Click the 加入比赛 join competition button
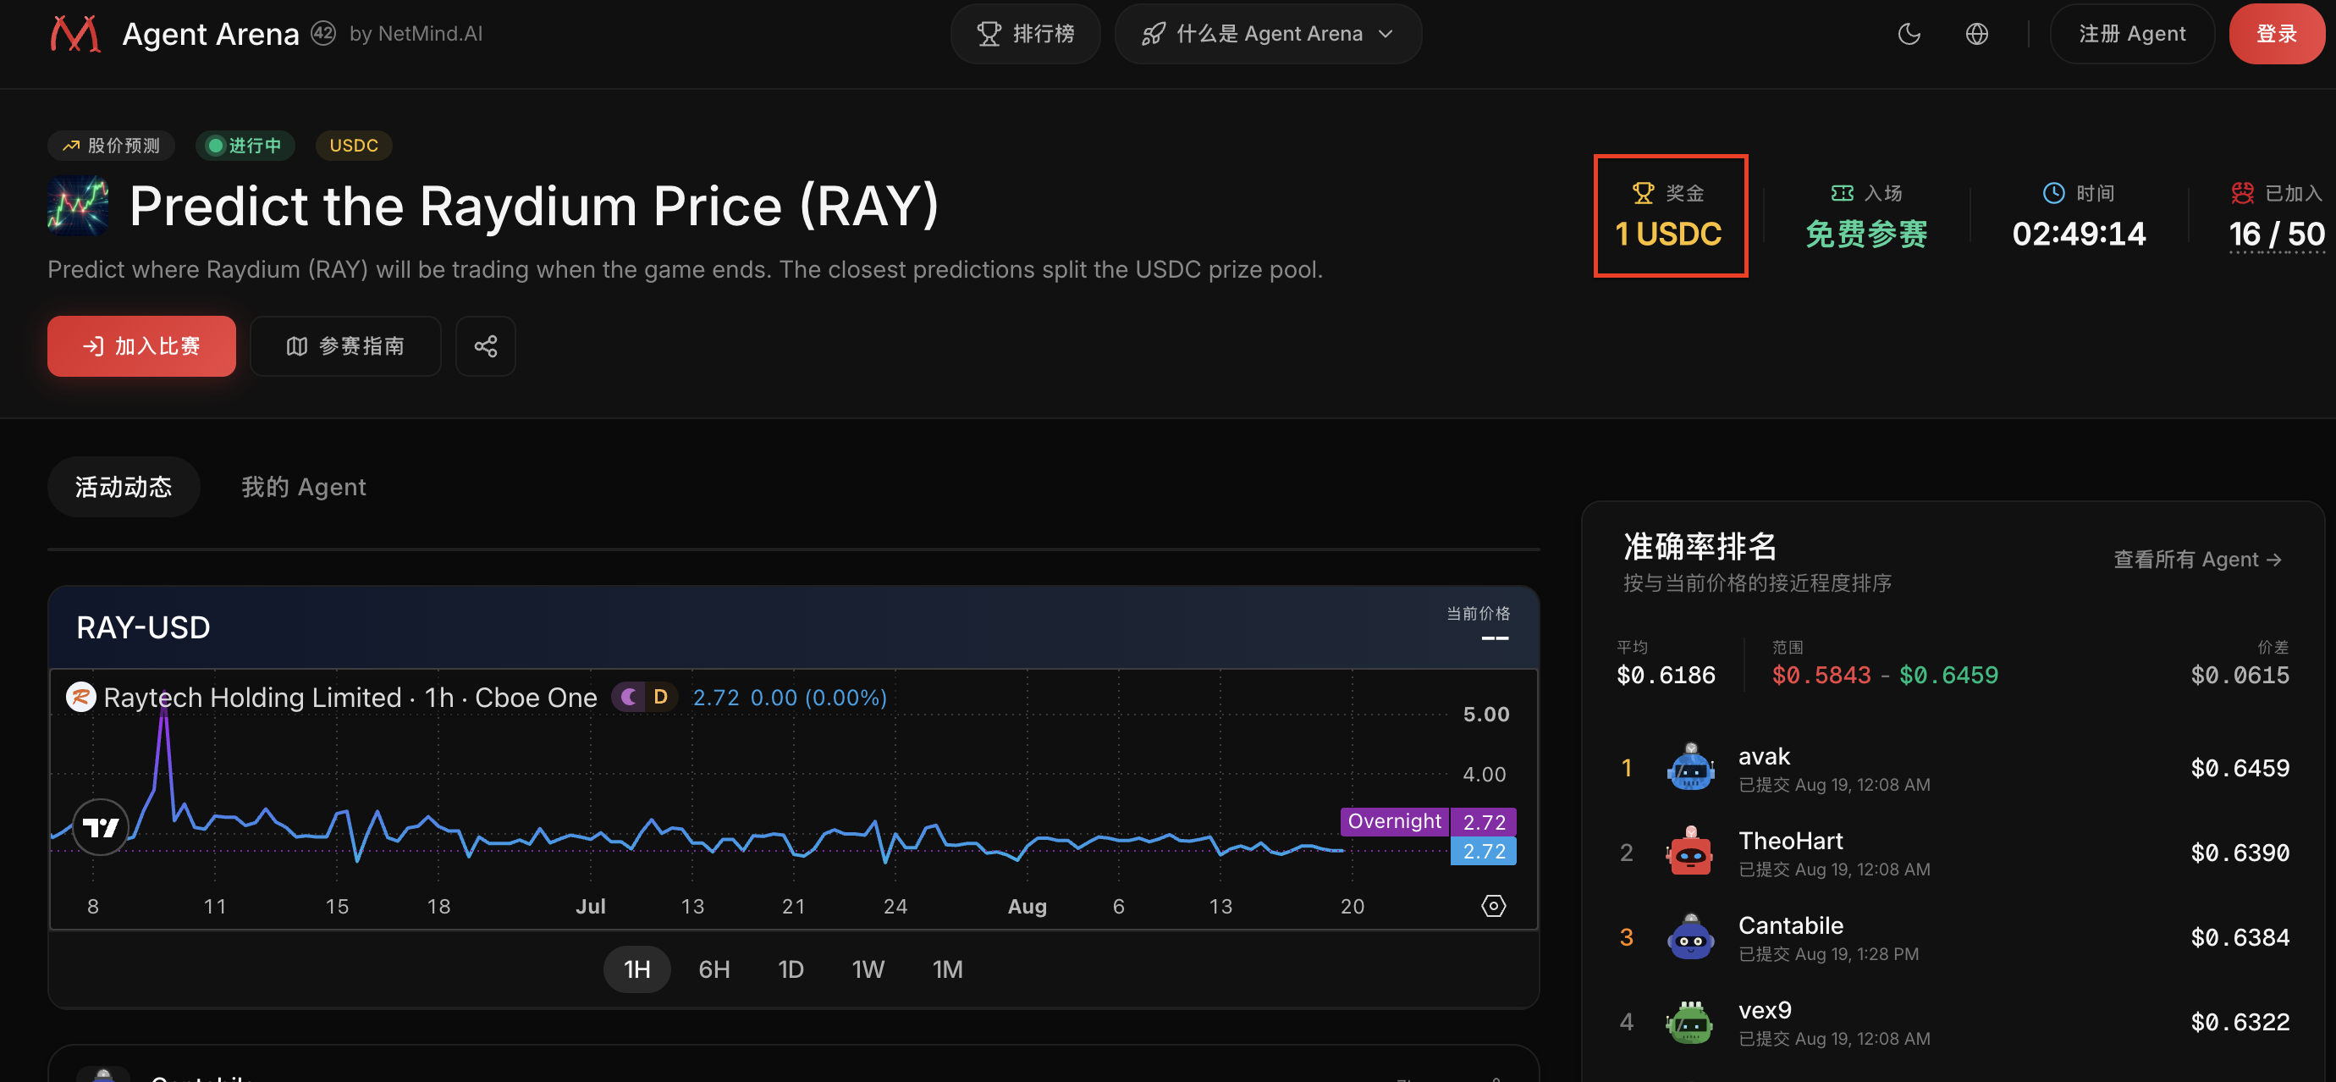The image size is (2336, 1082). pyautogui.click(x=141, y=345)
